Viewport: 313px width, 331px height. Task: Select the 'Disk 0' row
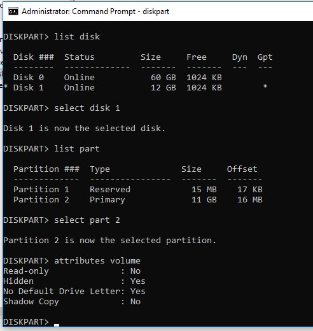(117, 78)
